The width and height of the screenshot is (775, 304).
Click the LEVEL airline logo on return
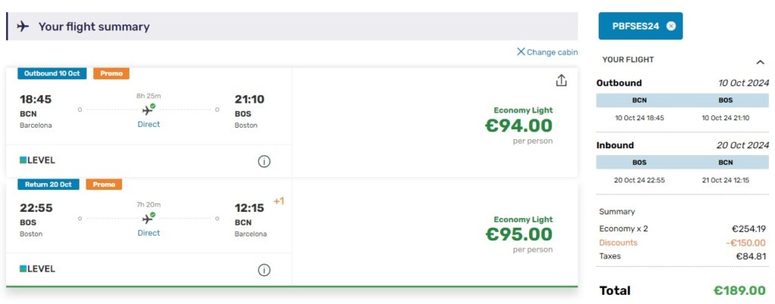[37, 268]
